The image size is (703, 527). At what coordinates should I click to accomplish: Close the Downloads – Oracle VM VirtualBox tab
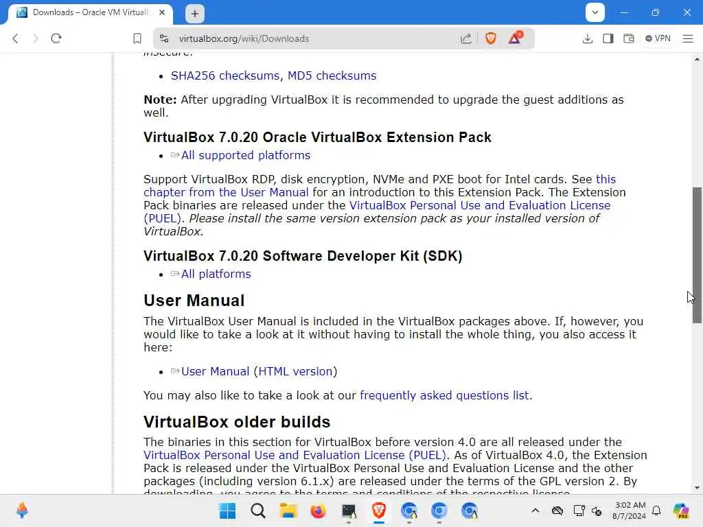click(x=162, y=12)
